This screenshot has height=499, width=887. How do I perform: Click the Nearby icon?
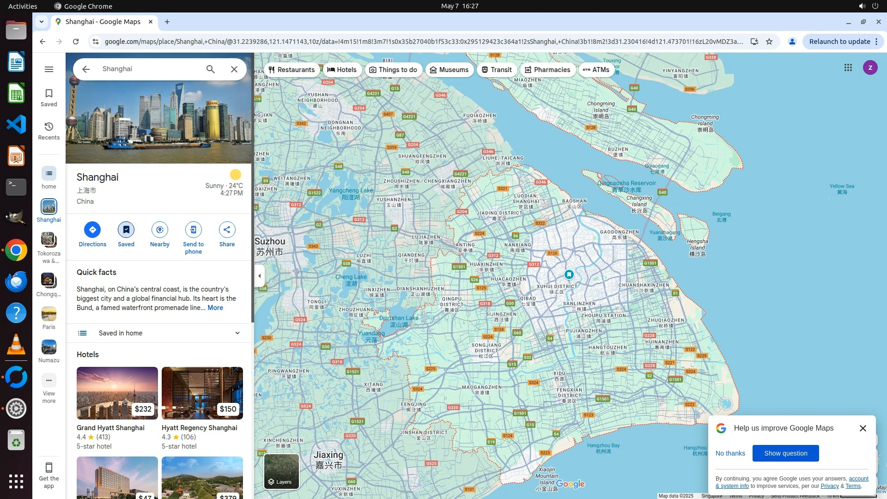(159, 230)
